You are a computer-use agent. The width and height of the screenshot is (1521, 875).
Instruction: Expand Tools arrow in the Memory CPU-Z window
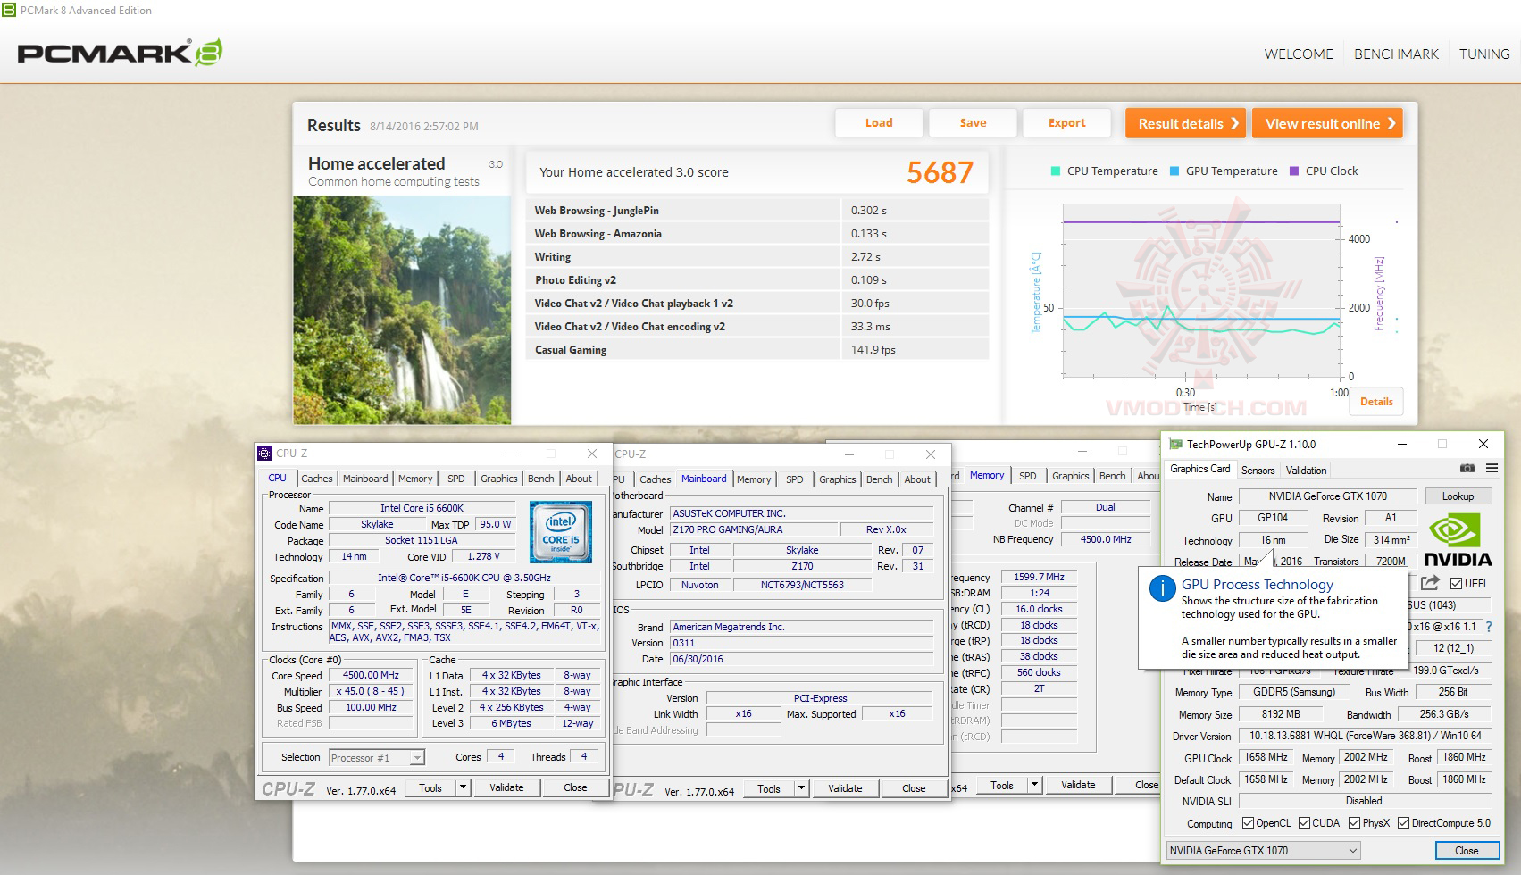pos(1034,786)
